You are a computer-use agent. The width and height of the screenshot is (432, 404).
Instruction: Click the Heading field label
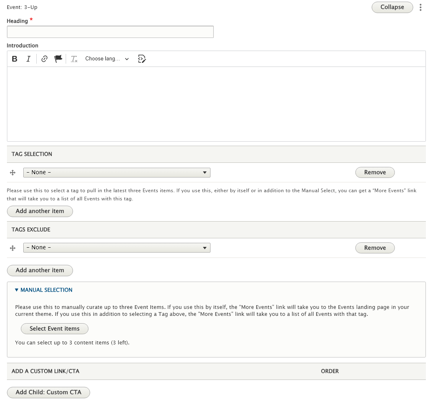18,21
